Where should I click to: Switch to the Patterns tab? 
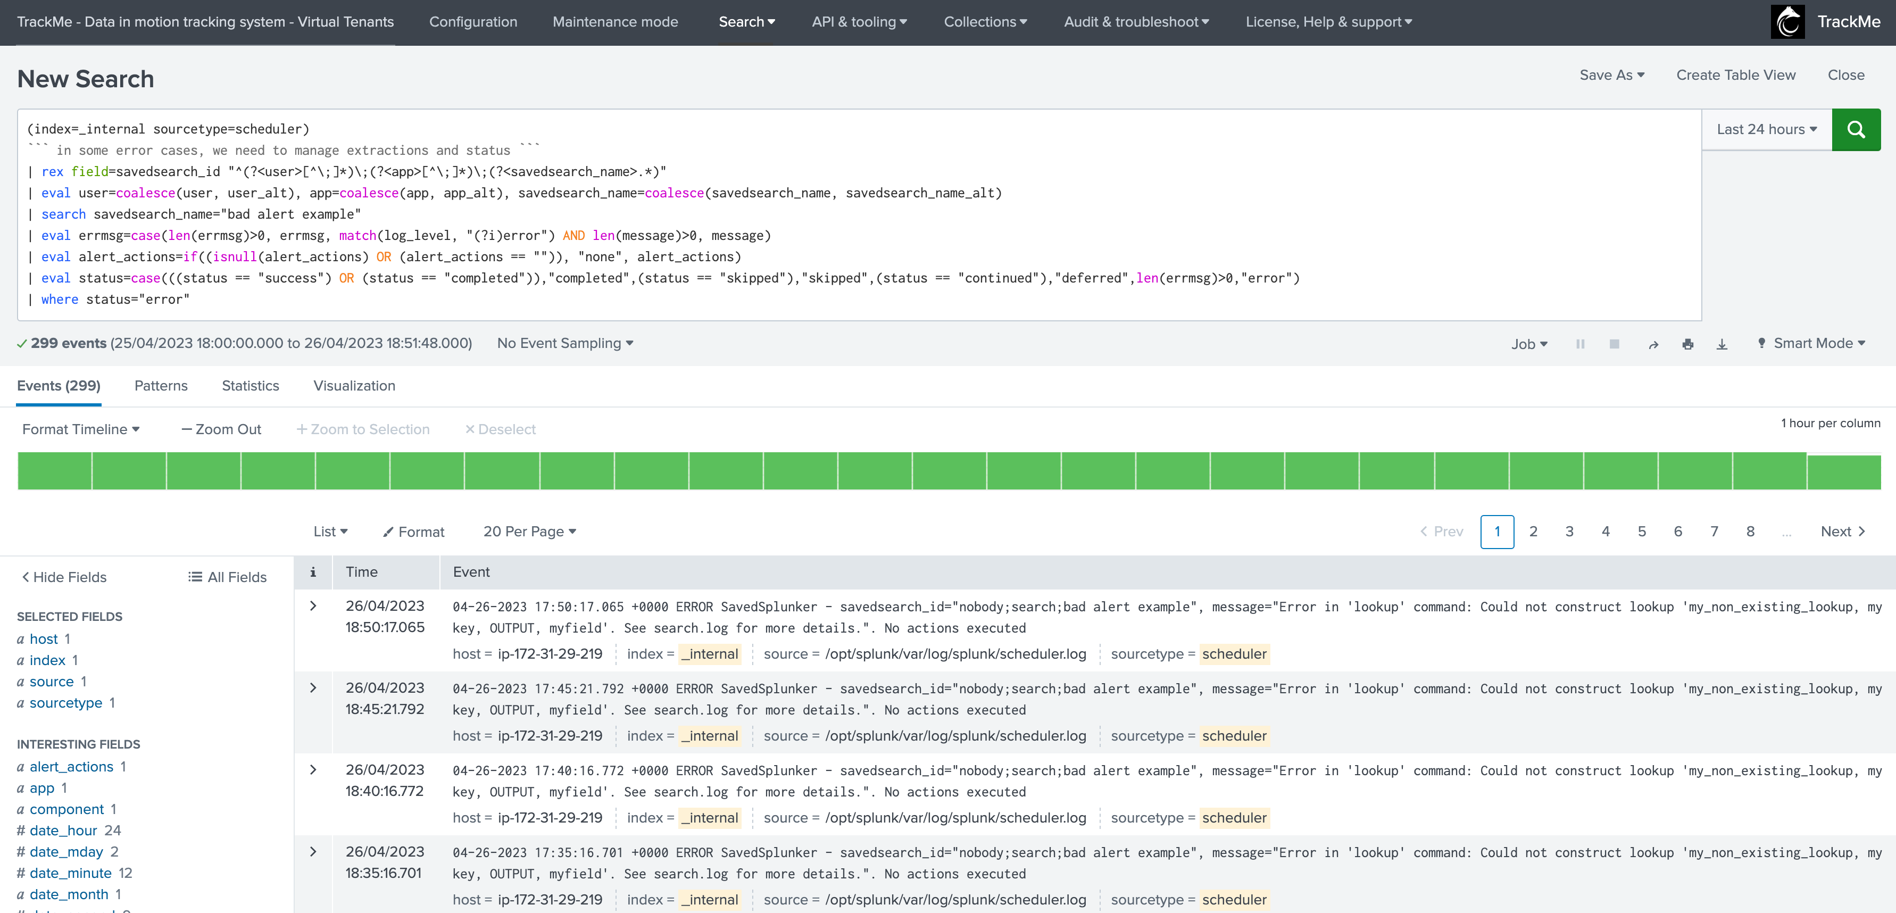161,386
